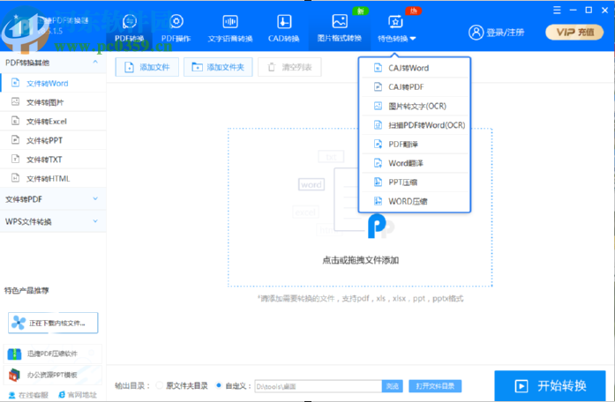The height and width of the screenshot is (402, 615).
Task: Choose PPT压缩 from dropdown
Action: (x=415, y=182)
